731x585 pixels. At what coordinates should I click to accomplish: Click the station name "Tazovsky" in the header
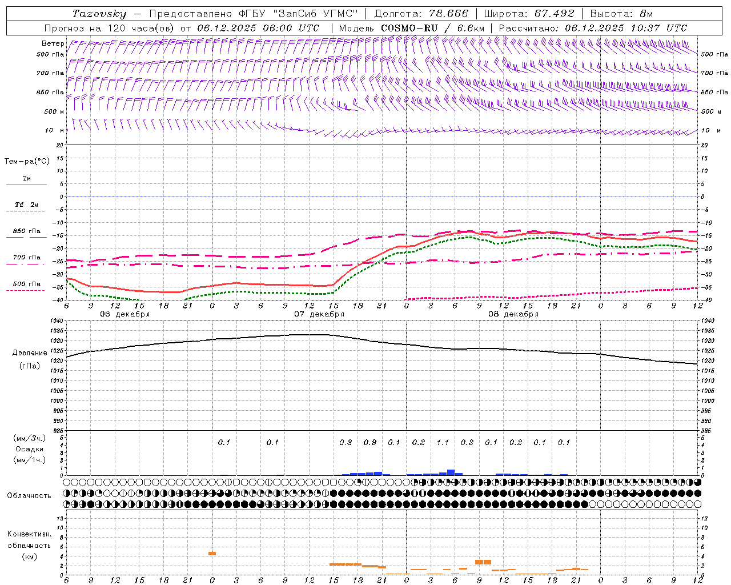pos(99,14)
